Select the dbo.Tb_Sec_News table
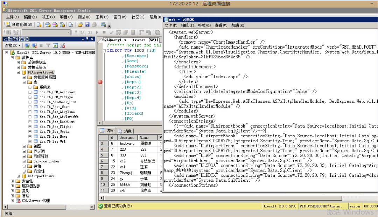The width and height of the screenshot is (378, 217). pos(54,136)
